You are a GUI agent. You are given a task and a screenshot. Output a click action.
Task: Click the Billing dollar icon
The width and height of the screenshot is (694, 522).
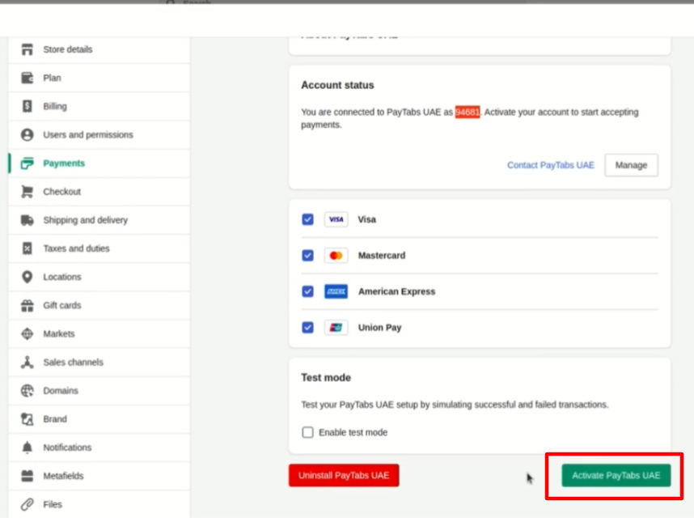(27, 106)
